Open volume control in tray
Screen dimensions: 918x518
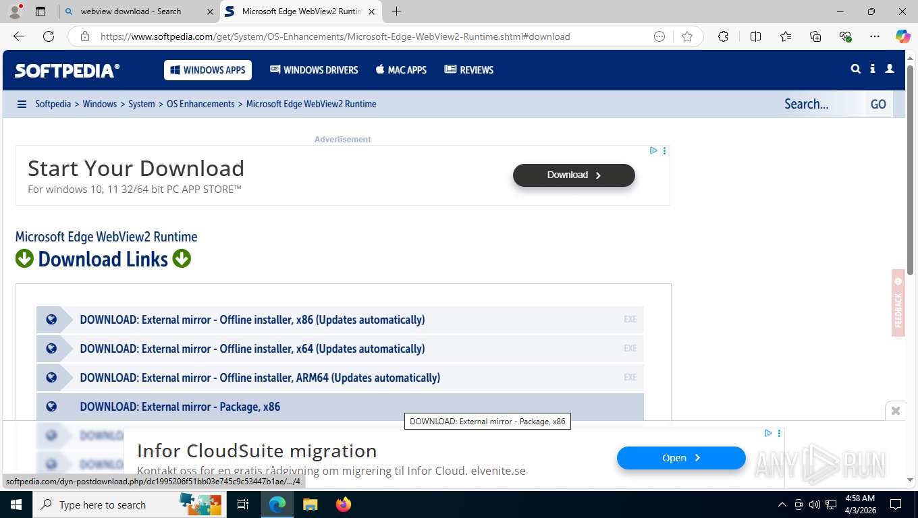pyautogui.click(x=814, y=505)
